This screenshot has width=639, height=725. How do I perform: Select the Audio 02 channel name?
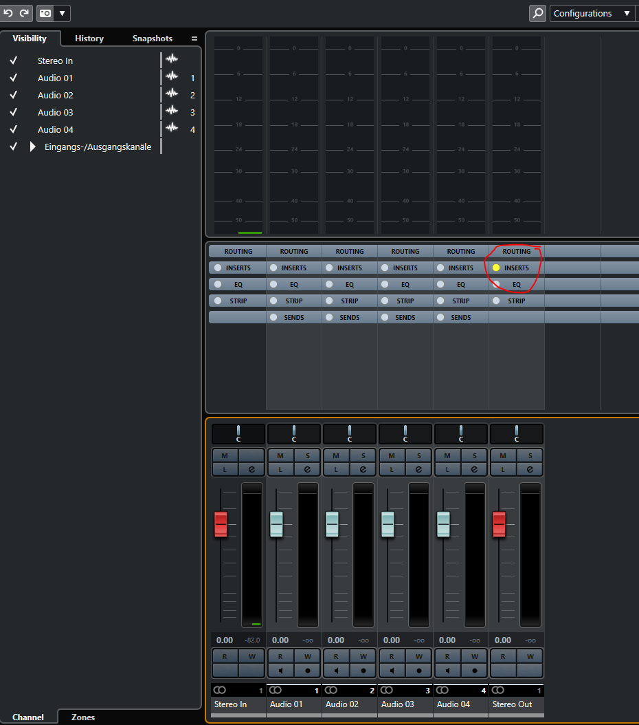342,704
